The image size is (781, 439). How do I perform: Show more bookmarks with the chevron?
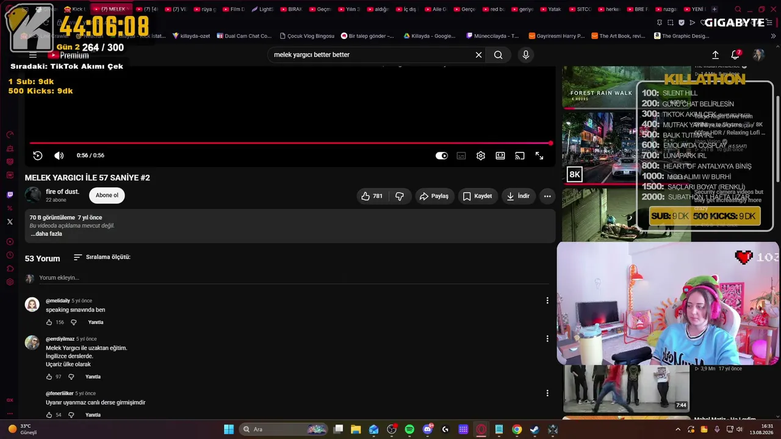pos(773,36)
